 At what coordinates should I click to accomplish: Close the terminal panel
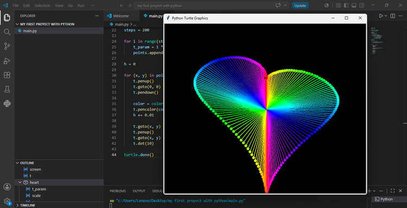click(401, 191)
